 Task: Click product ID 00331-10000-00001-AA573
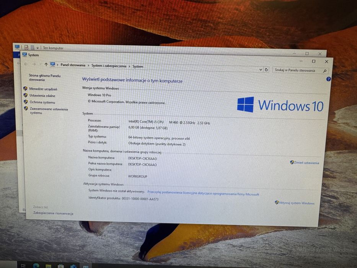pos(140,199)
